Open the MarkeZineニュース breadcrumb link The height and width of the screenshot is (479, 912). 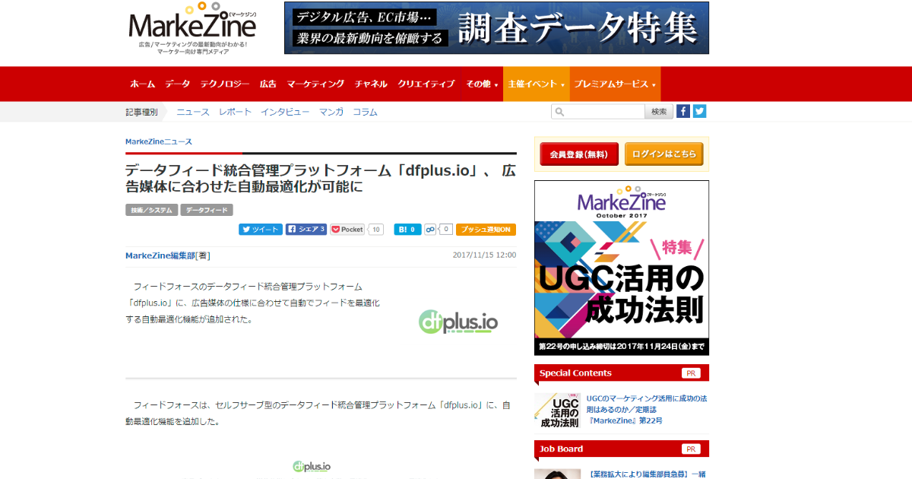(x=159, y=141)
